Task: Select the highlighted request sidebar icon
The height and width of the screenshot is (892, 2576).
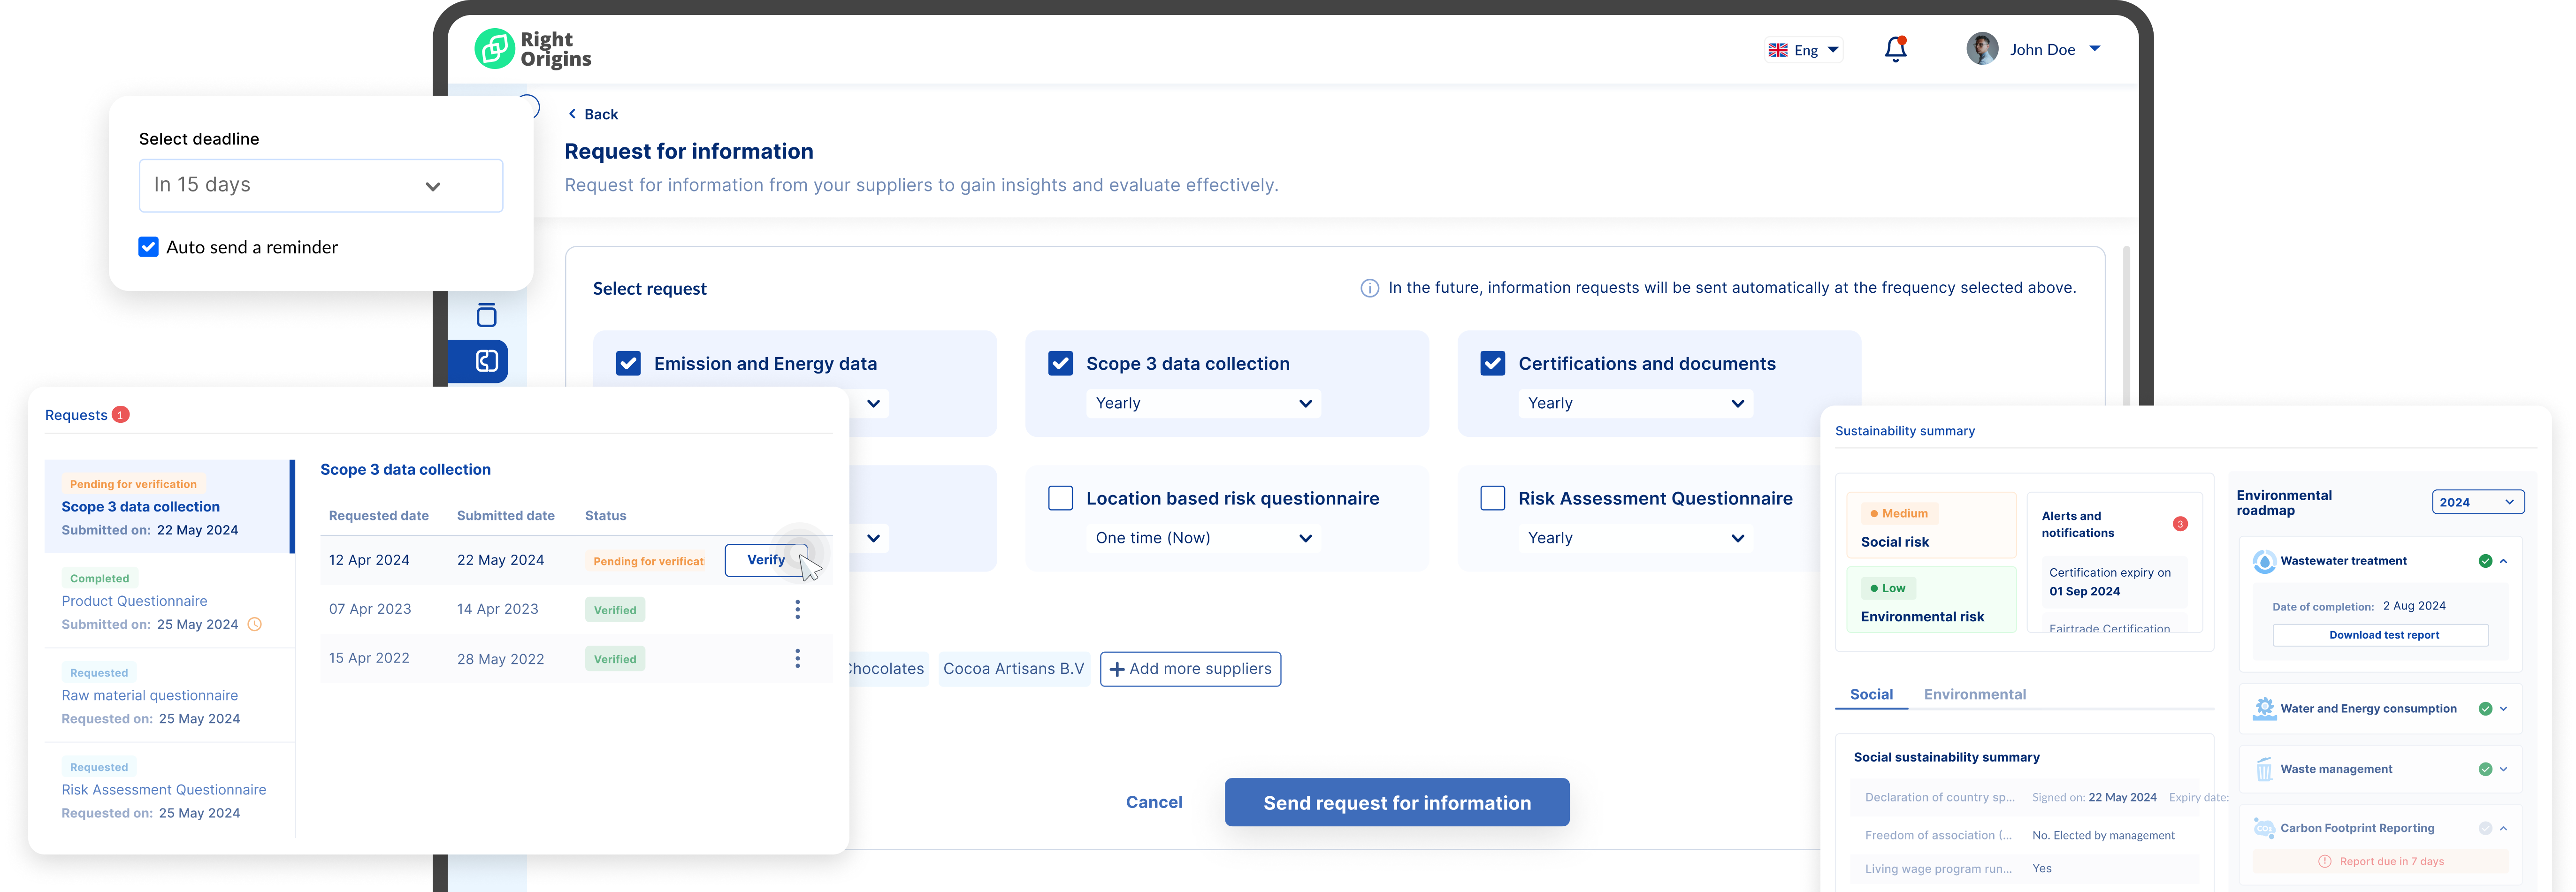Action: coord(487,361)
